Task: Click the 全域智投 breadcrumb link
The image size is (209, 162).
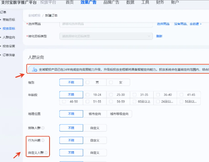Action: tap(34, 16)
